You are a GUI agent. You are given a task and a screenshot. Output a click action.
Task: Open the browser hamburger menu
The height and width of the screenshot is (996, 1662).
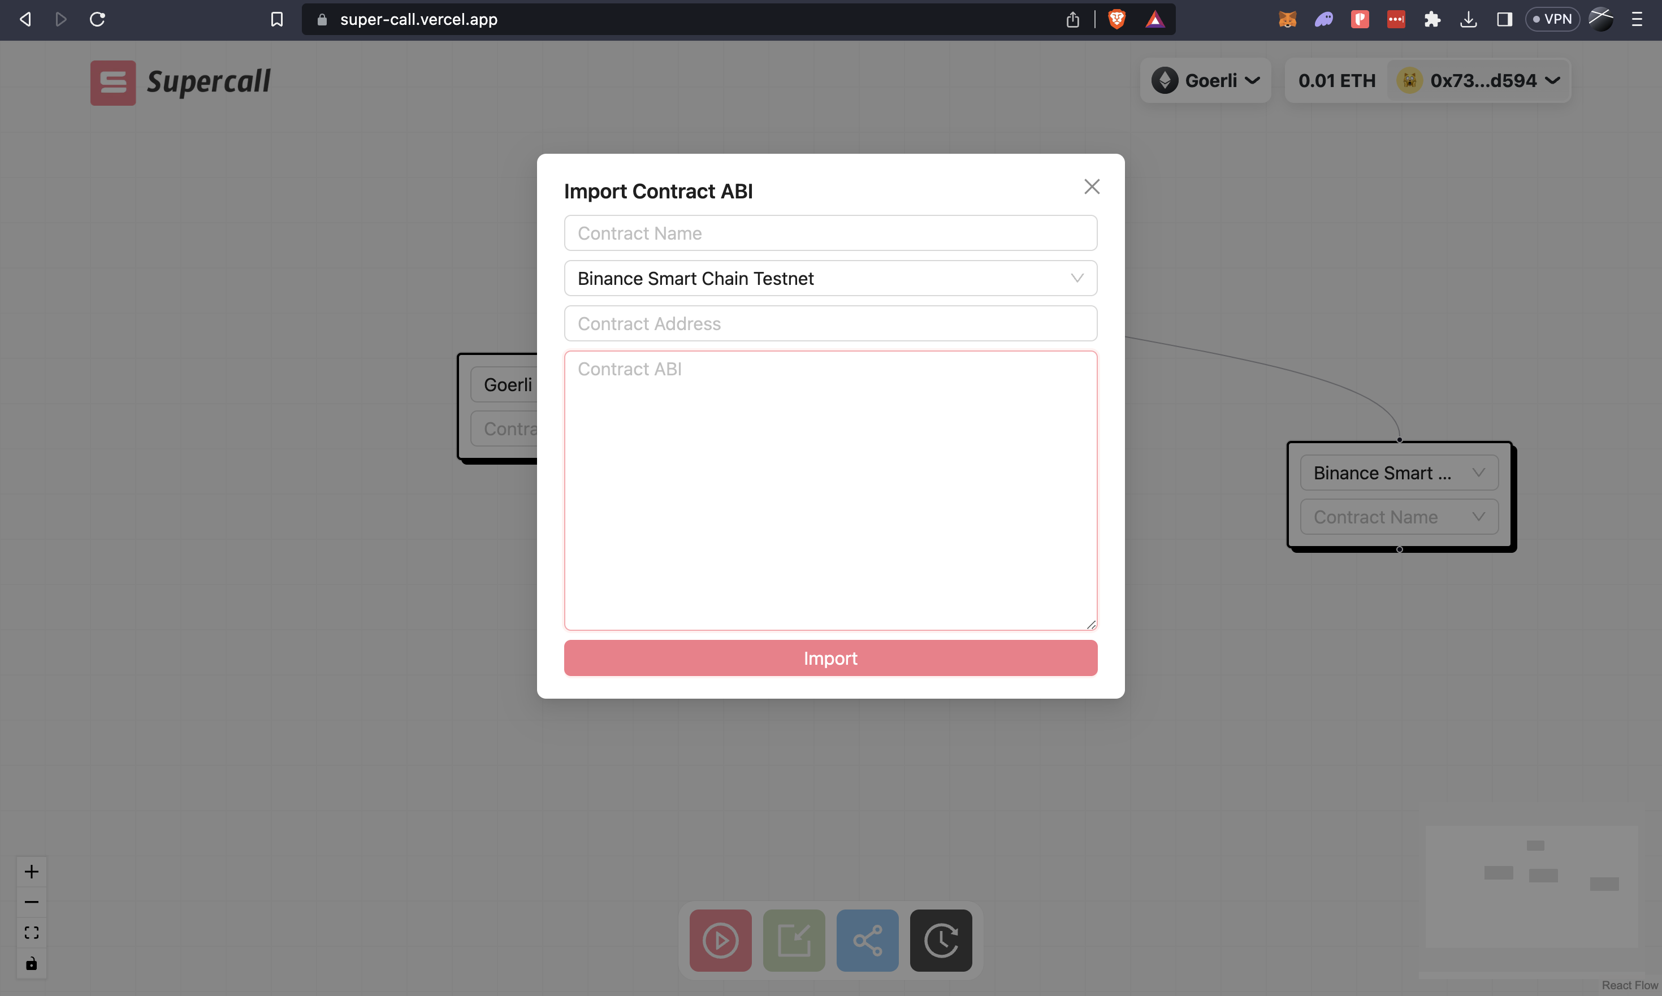point(1637,19)
